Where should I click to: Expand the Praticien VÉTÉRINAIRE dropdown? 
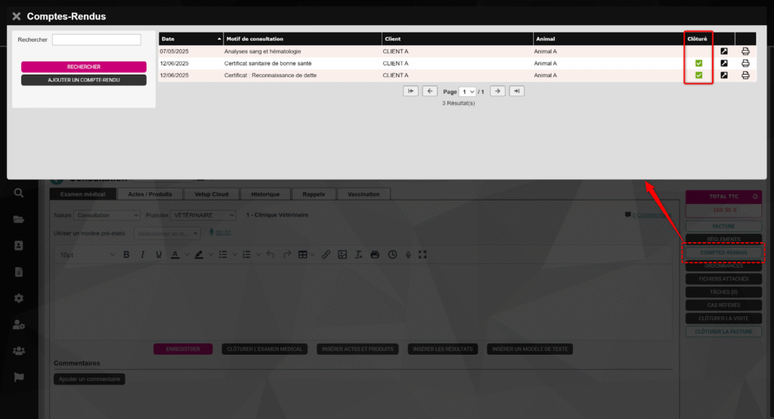coord(203,216)
